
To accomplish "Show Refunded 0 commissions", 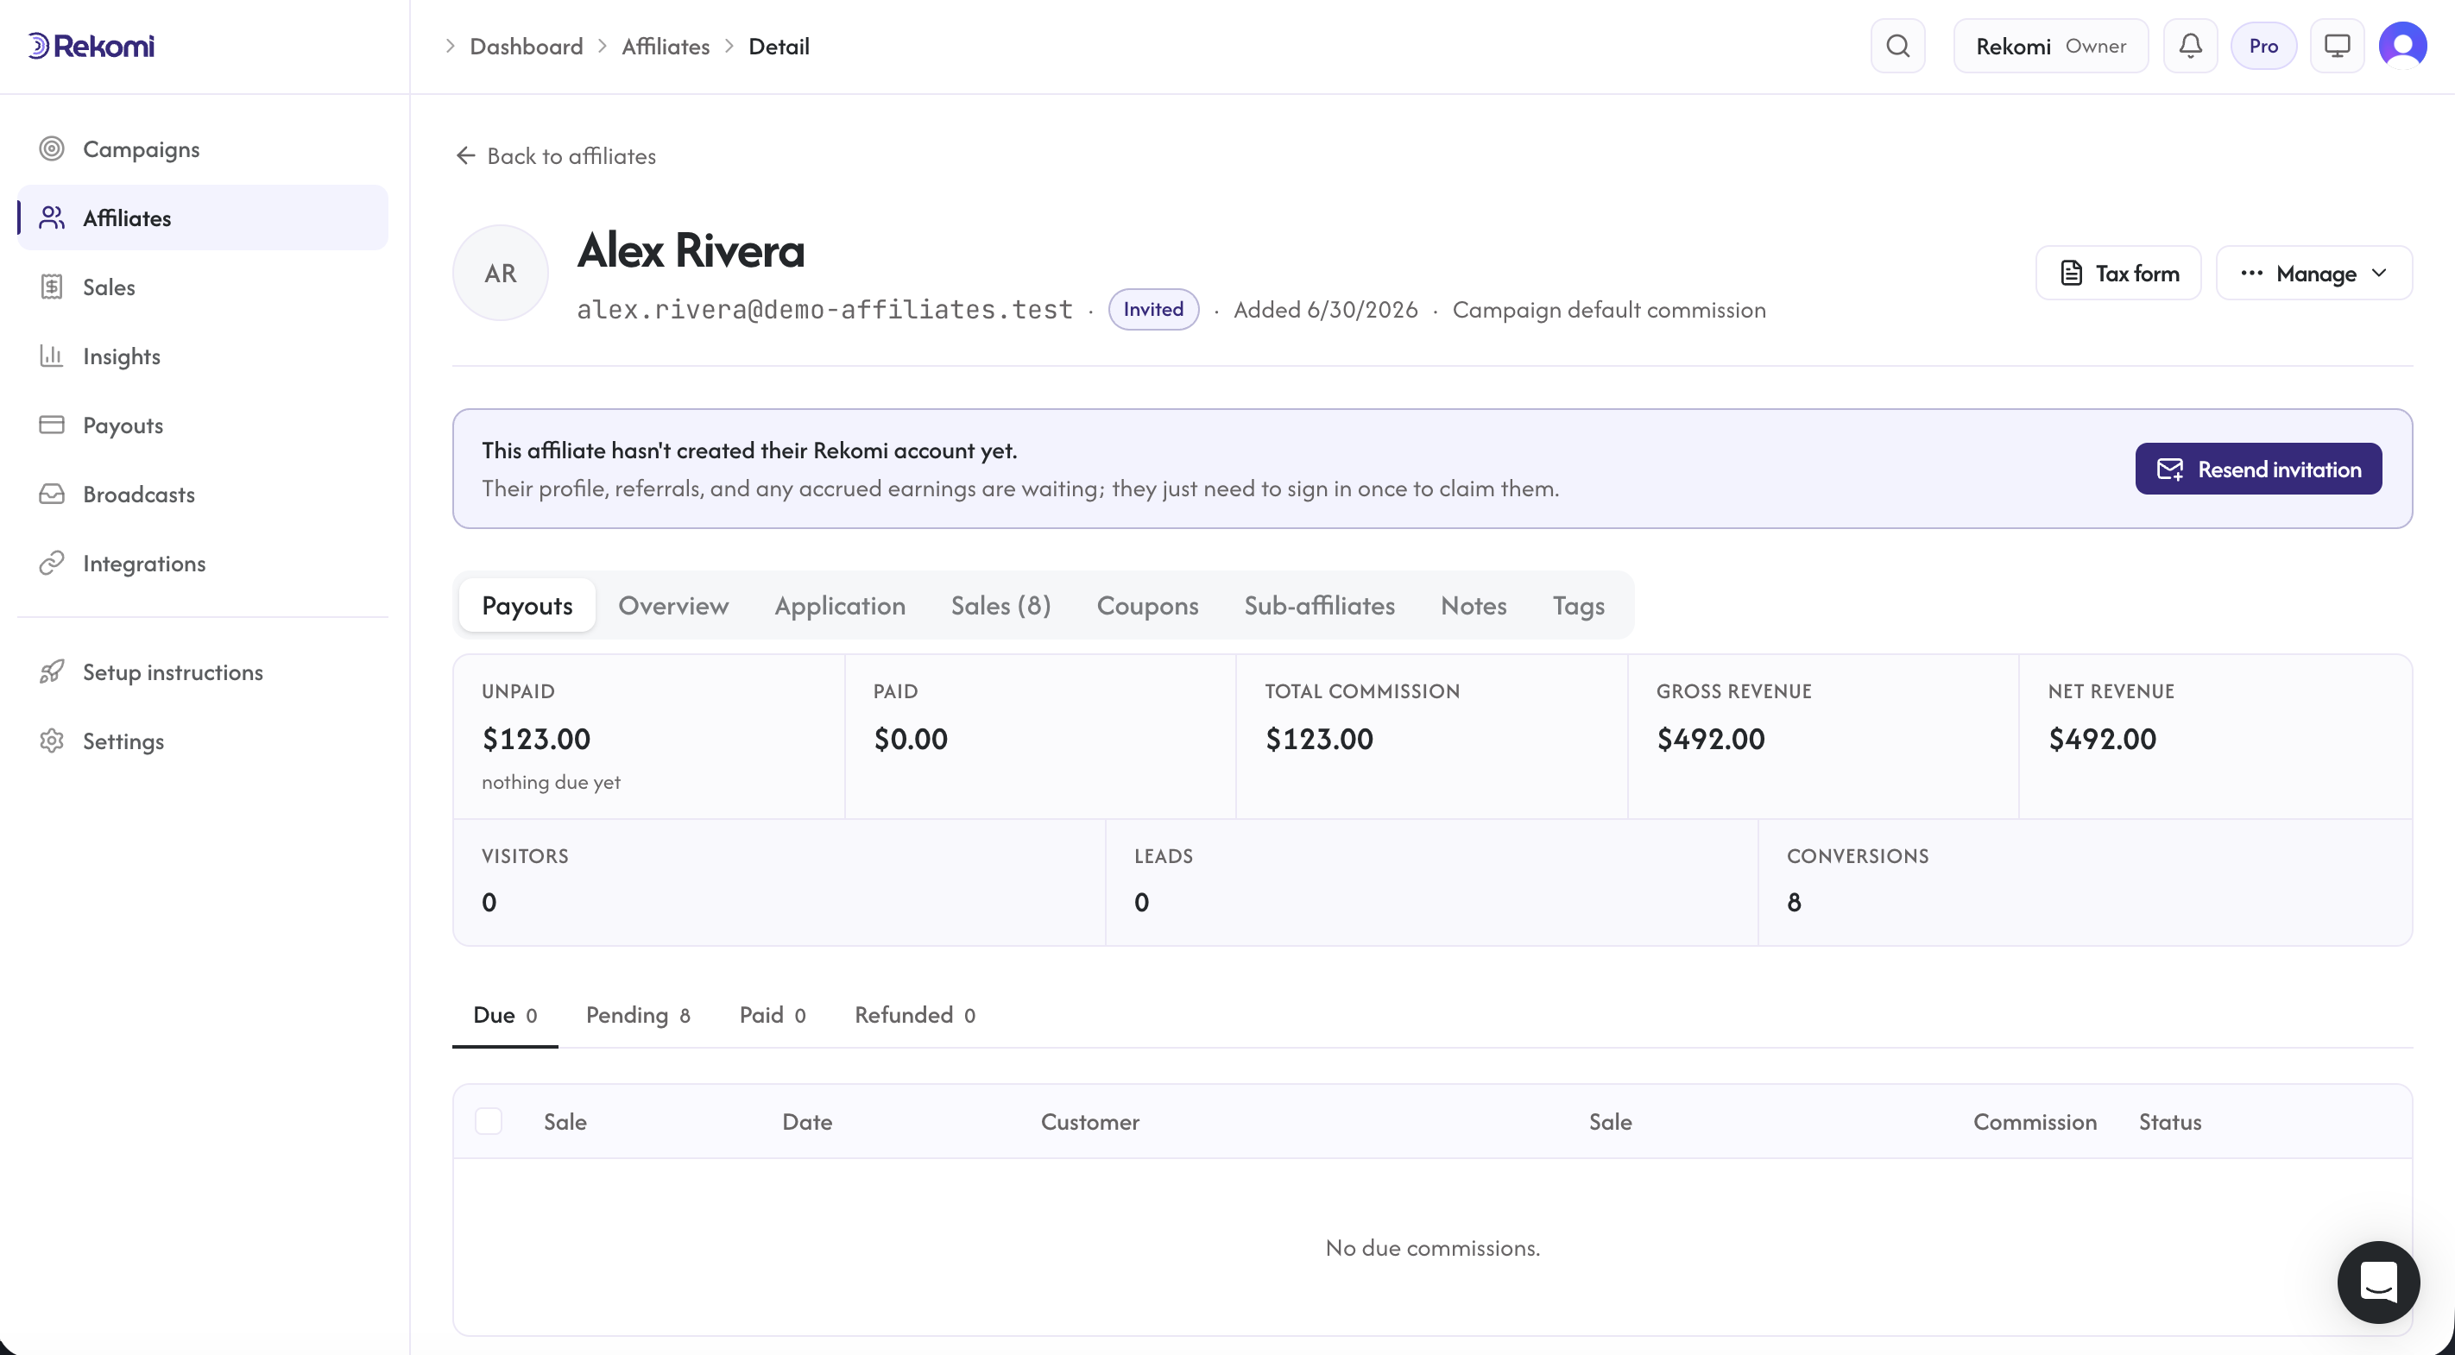I will [x=915, y=1016].
